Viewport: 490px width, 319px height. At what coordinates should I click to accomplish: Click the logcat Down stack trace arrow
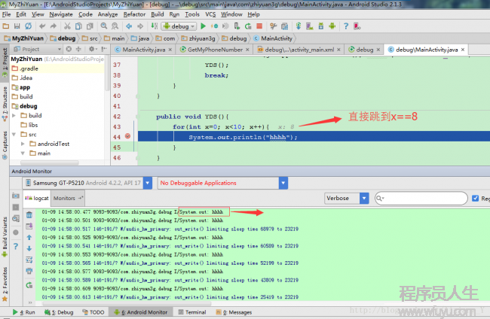29,248
